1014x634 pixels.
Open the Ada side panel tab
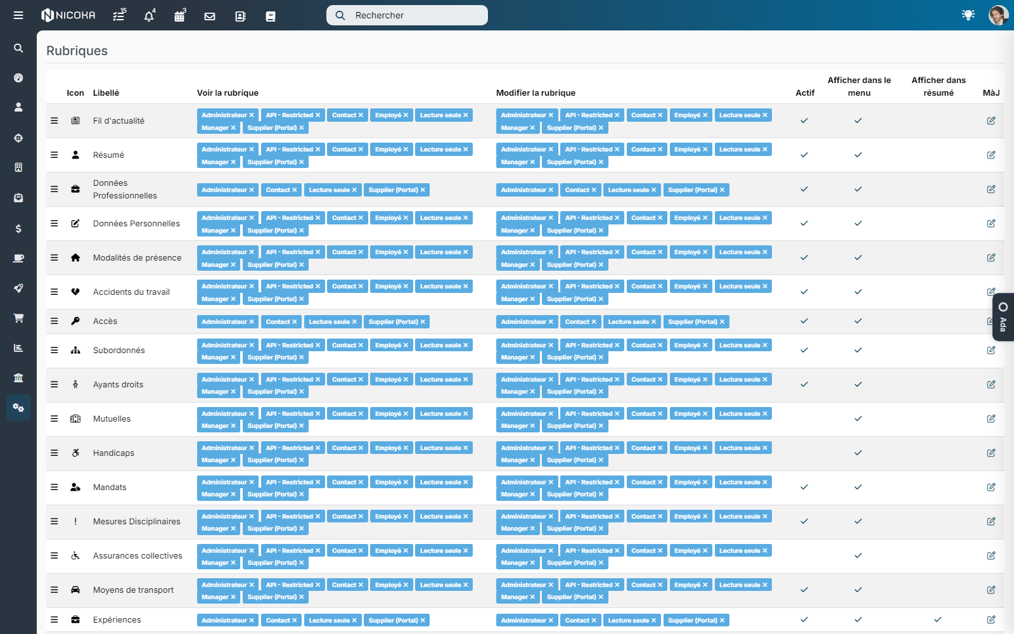(1003, 317)
